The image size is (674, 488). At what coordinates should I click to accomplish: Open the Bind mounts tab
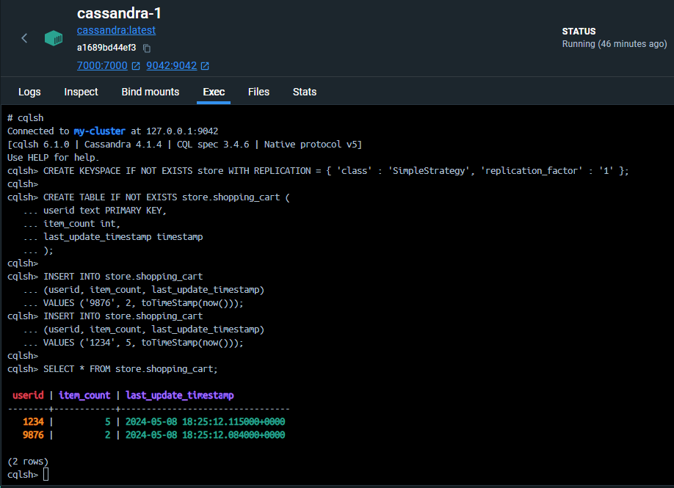[x=151, y=92]
